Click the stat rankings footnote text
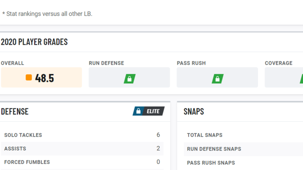303x170 pixels. point(47,14)
